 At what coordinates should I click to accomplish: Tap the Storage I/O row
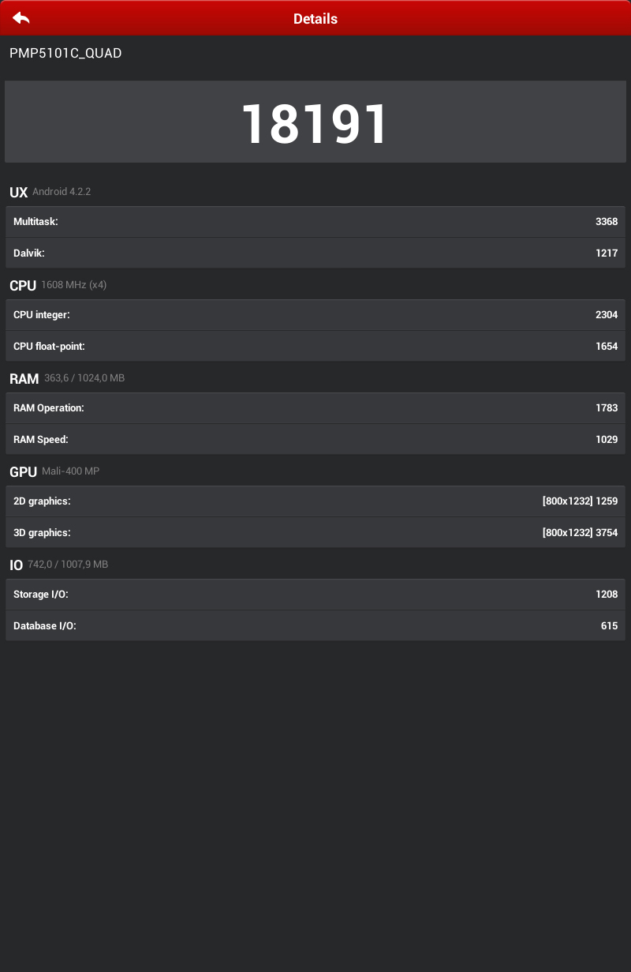(315, 595)
